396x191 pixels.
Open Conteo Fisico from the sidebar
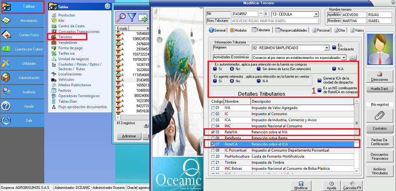(22, 35)
